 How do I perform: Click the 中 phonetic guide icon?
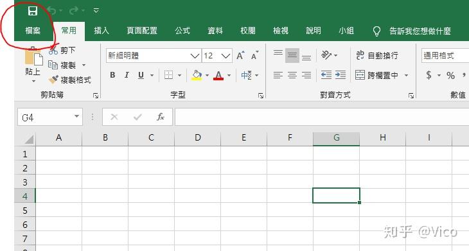[x=247, y=75]
